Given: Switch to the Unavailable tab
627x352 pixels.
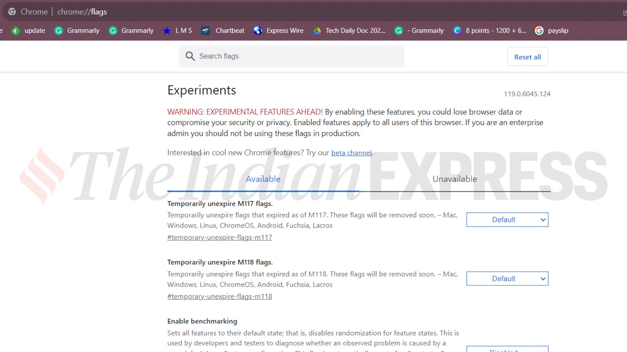Looking at the screenshot, I should pos(455,179).
